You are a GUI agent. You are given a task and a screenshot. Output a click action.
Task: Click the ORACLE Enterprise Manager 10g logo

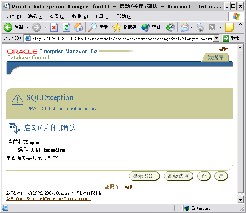[x=52, y=52]
